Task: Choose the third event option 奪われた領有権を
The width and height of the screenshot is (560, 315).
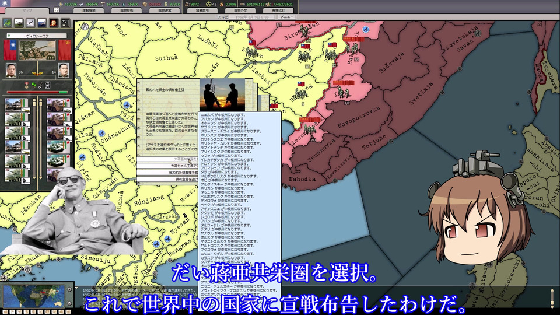Action: [168, 173]
